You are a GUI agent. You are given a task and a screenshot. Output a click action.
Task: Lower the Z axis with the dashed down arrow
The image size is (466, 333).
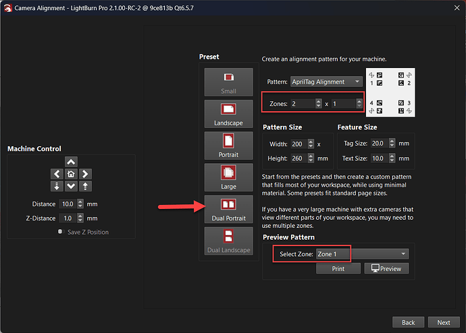tap(58, 186)
